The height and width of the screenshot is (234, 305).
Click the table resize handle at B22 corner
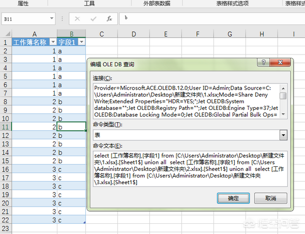84,222
